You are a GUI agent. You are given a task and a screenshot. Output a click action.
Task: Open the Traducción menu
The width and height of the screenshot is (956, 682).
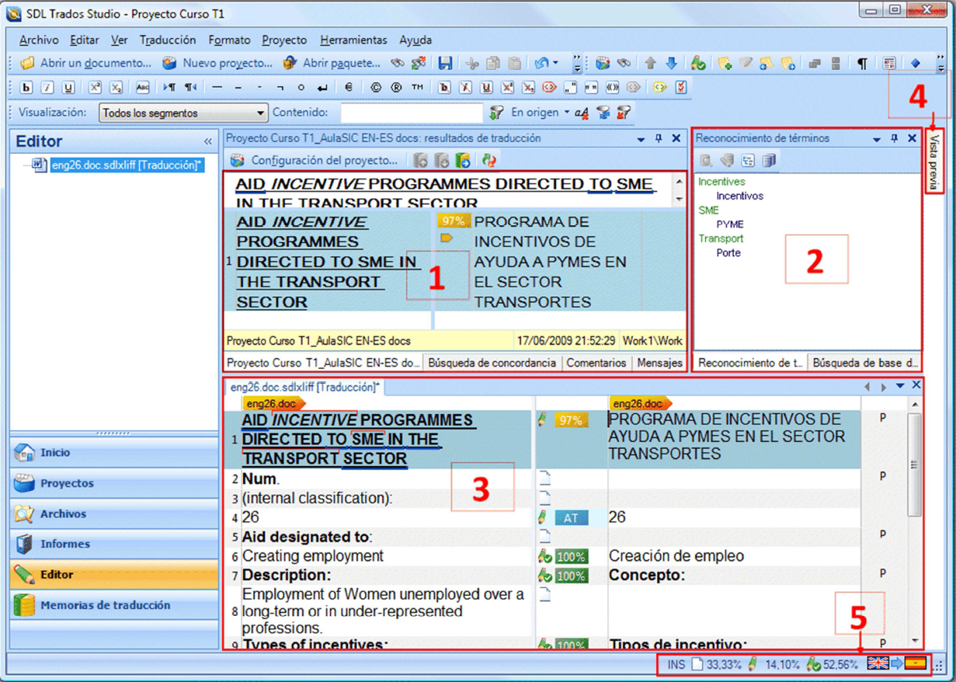point(168,40)
